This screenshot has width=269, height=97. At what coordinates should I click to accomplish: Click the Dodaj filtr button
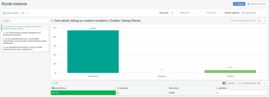click(11, 13)
